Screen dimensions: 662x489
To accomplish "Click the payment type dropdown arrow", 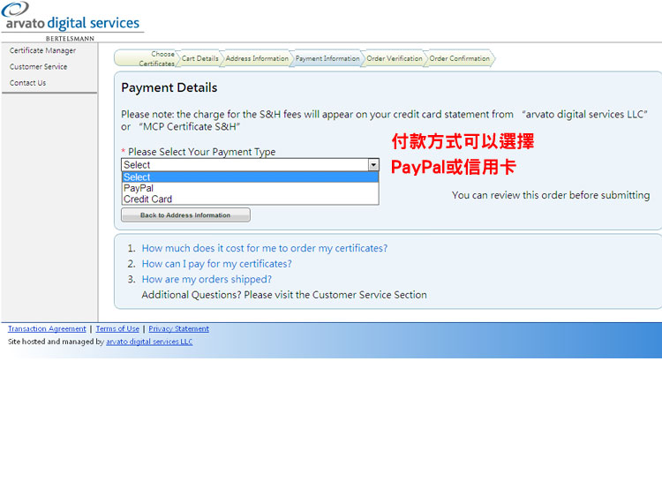I will click(x=373, y=165).
